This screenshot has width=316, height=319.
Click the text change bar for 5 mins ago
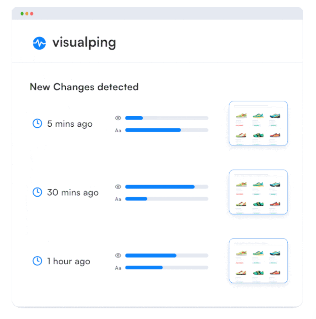tap(167, 130)
